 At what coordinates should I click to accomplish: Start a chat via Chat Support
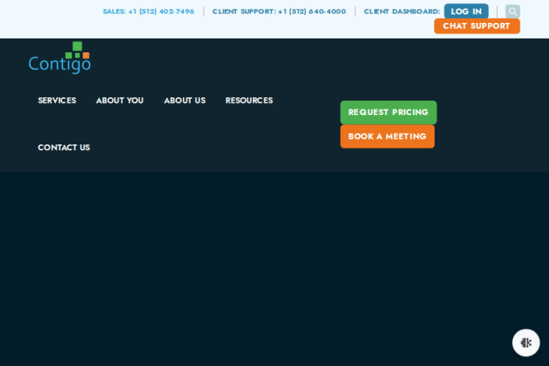point(476,26)
